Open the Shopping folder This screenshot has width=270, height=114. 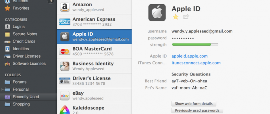[x=21, y=104]
